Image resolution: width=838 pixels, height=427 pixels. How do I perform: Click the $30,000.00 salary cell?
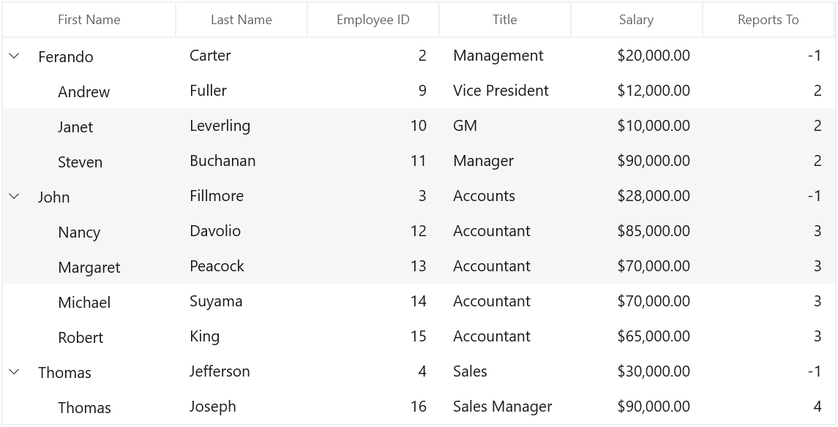click(x=637, y=371)
